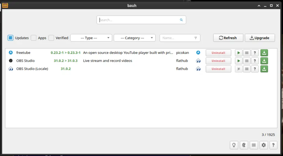Click the OBS Studio app logo icon

(11, 60)
